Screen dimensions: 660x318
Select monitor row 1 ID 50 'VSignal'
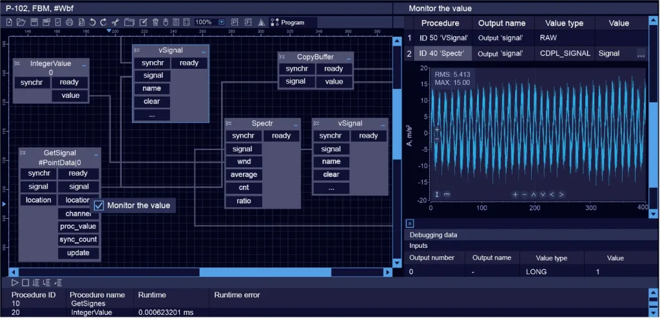click(443, 38)
